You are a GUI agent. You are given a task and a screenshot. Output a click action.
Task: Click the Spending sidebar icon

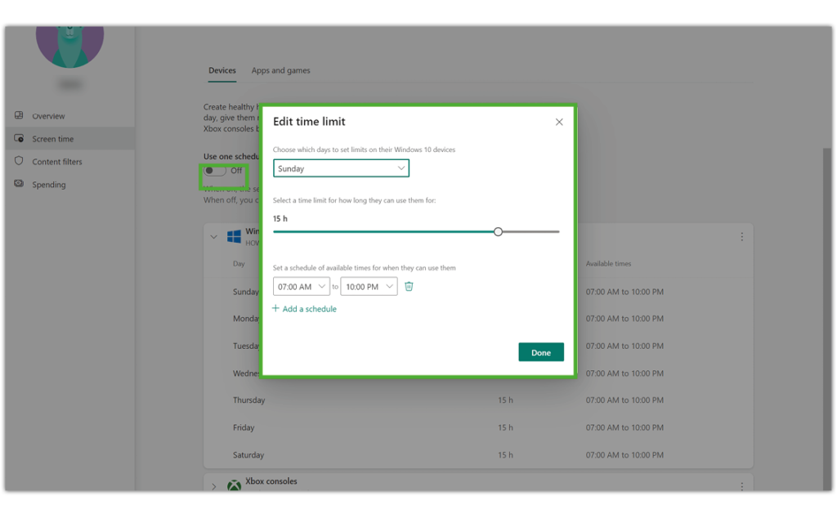19,185
